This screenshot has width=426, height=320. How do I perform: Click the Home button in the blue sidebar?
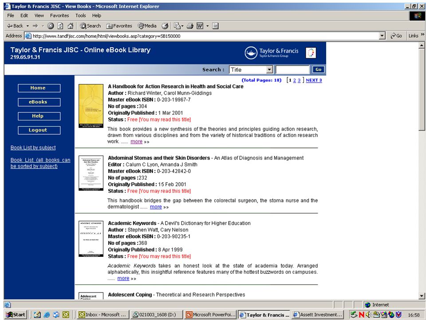(39, 88)
